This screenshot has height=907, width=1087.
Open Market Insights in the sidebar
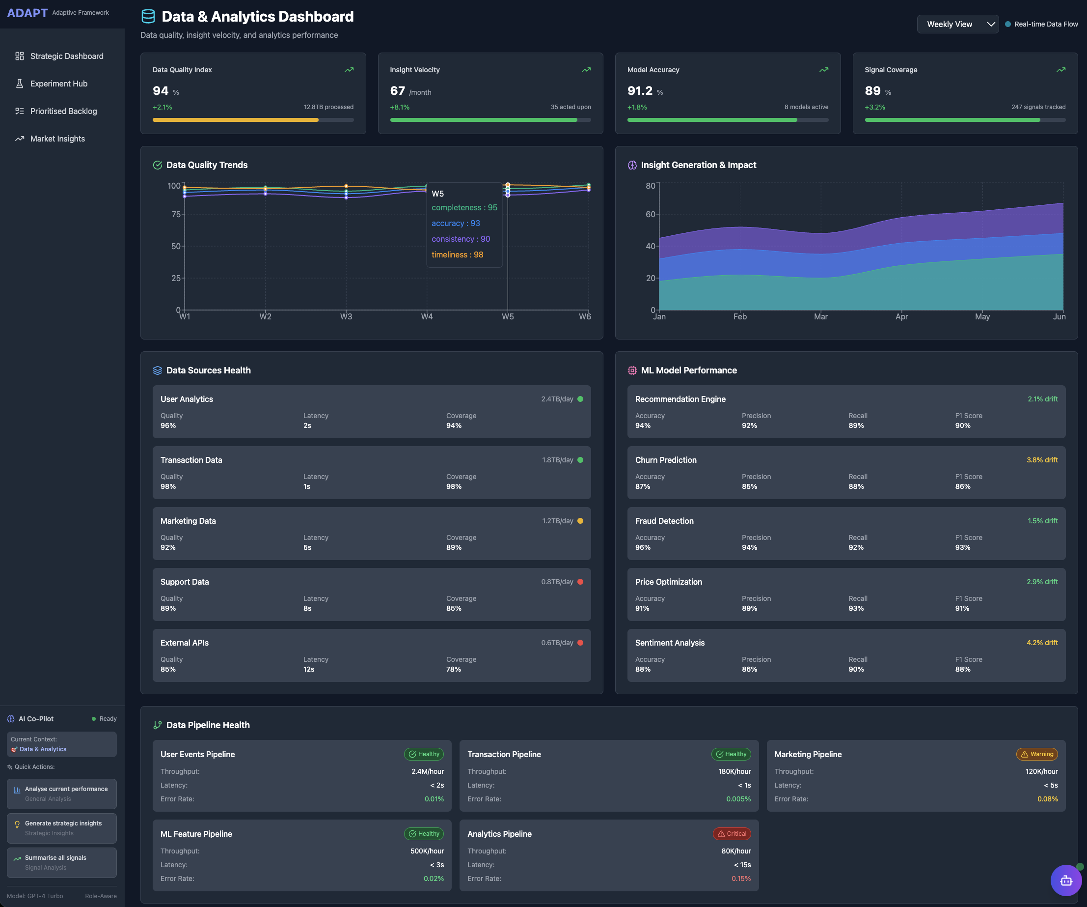pyautogui.click(x=57, y=139)
